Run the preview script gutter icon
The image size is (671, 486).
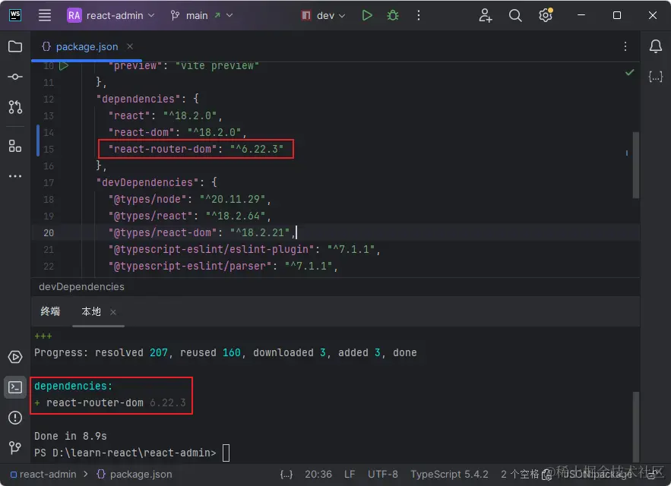(x=64, y=66)
